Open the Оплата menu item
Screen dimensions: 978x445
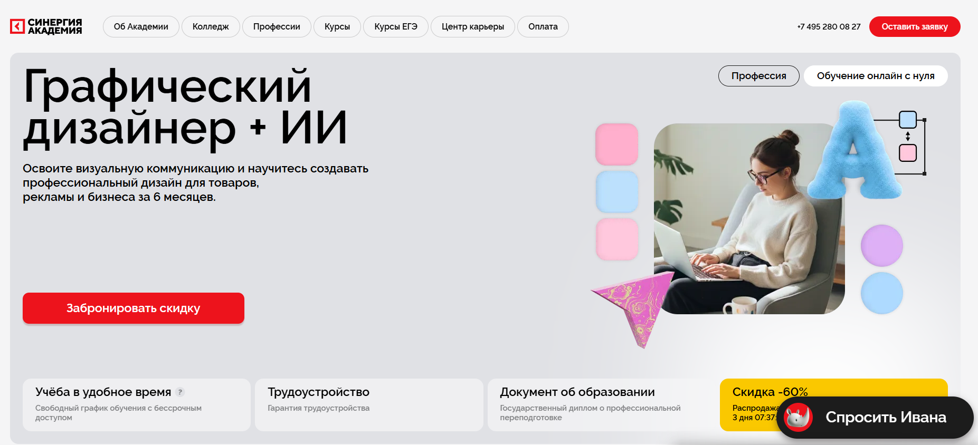[543, 26]
